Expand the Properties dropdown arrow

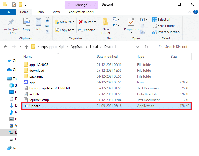[x=131, y=32]
